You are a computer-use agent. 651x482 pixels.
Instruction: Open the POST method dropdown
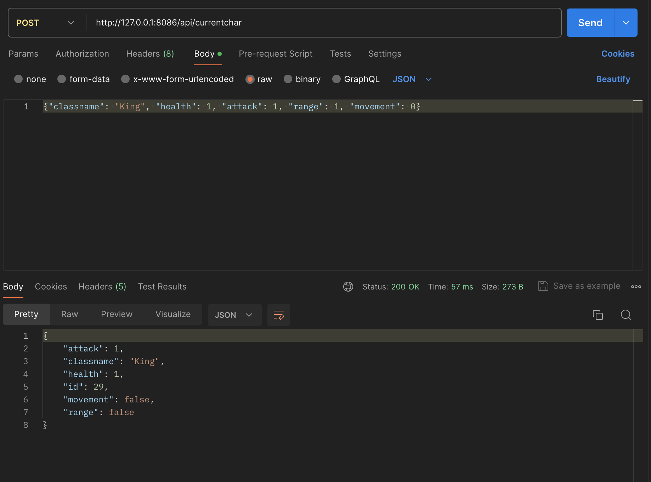(x=45, y=23)
